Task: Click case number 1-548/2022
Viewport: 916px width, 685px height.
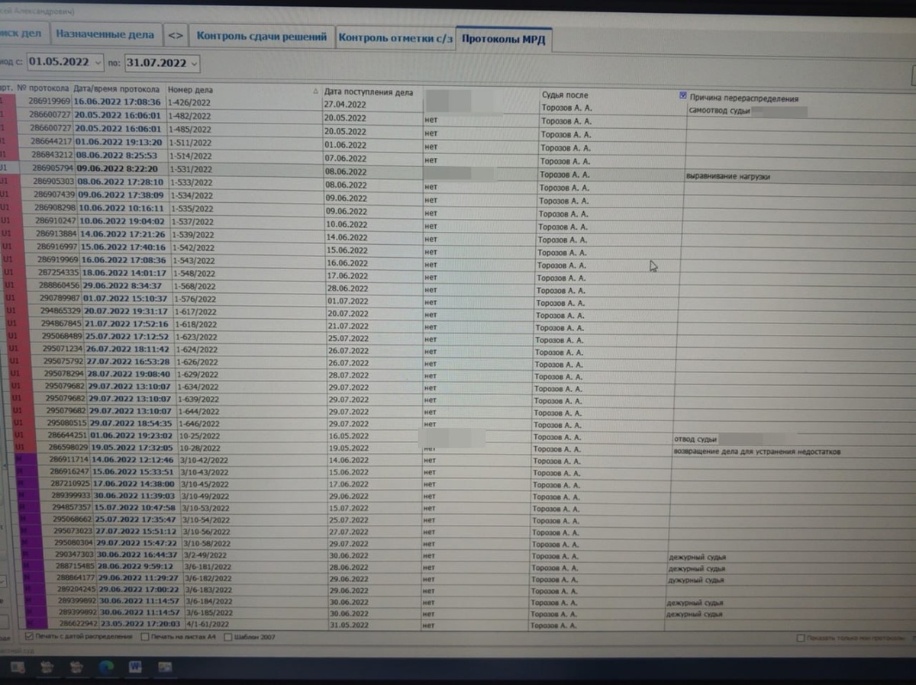Action: pyautogui.click(x=195, y=272)
